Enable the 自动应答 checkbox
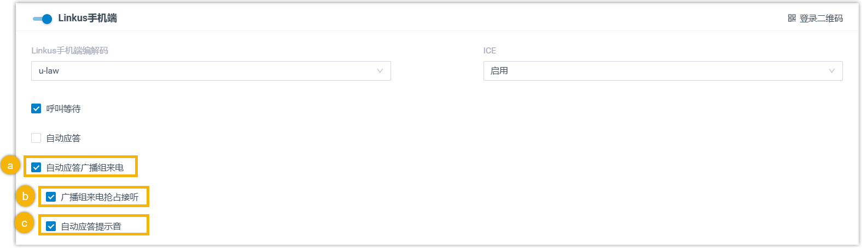 [x=36, y=138]
